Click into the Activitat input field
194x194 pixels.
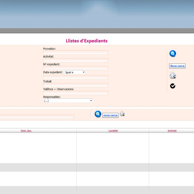click(75, 60)
